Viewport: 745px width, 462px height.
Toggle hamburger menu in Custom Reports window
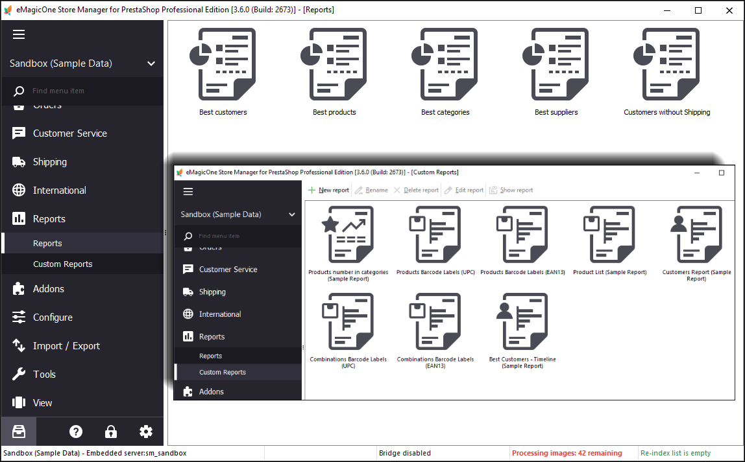(x=188, y=192)
